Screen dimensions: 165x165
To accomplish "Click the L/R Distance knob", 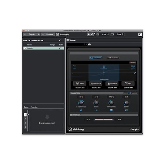I will 81,103.
